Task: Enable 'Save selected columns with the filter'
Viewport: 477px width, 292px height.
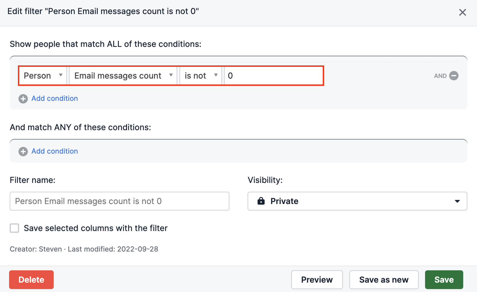Action: point(14,228)
